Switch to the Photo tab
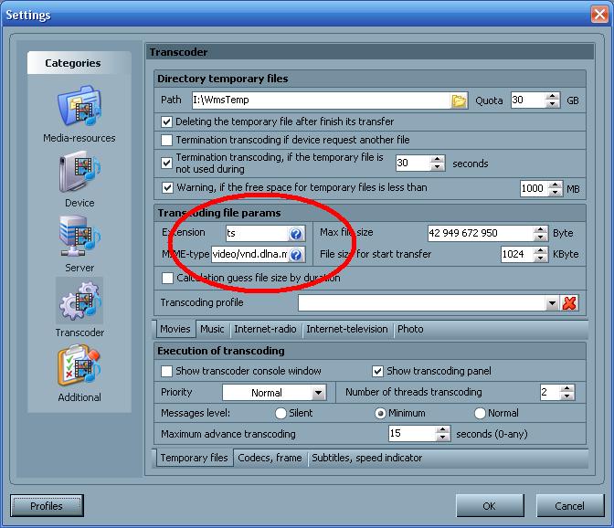This screenshot has width=614, height=528. coord(410,329)
